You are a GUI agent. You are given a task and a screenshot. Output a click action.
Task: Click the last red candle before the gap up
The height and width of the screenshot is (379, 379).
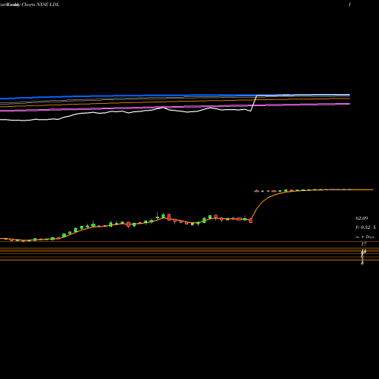tap(251, 221)
